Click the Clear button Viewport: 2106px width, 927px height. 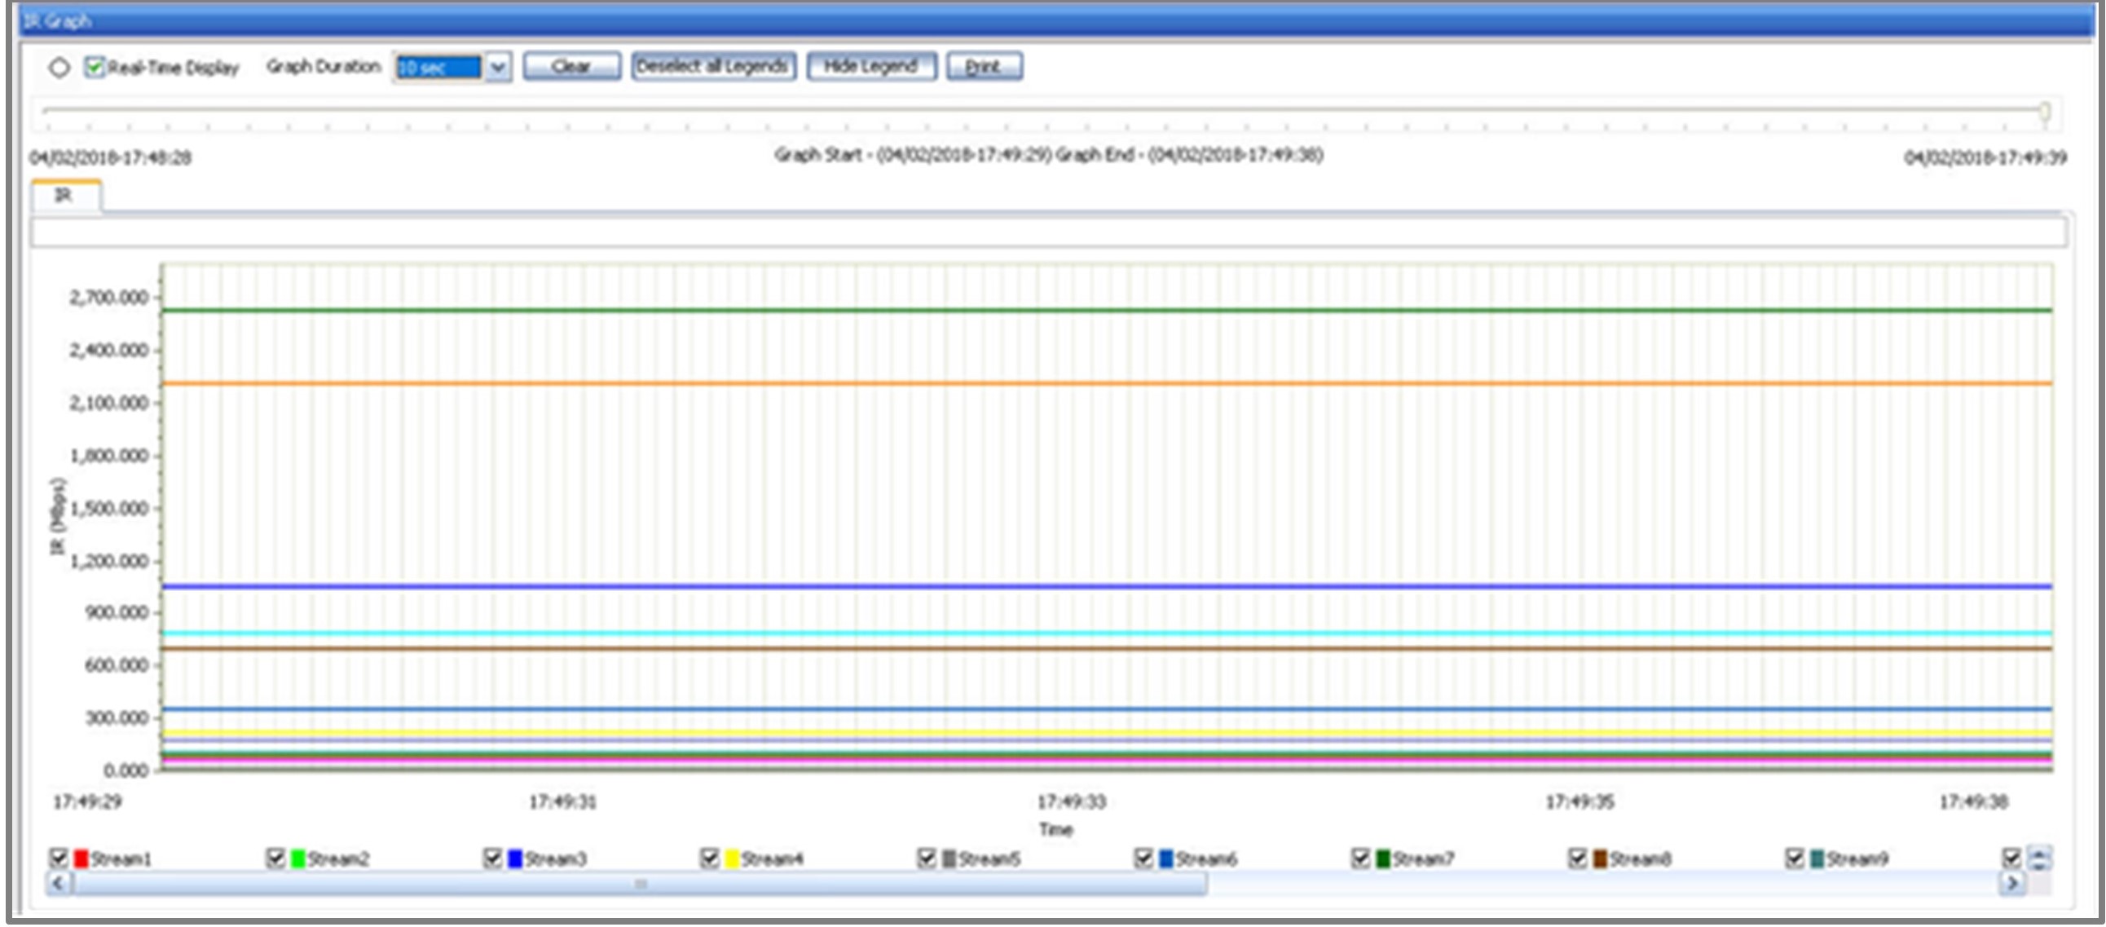pos(572,68)
